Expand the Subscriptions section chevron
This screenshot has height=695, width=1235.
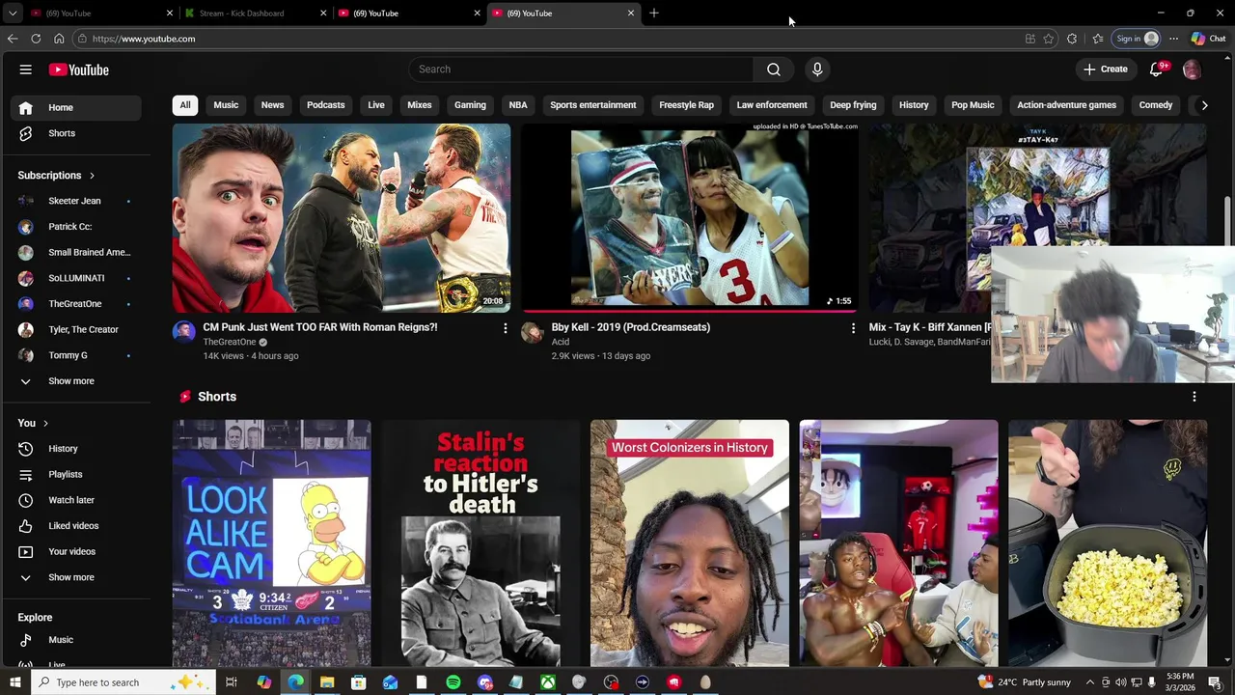92,176
